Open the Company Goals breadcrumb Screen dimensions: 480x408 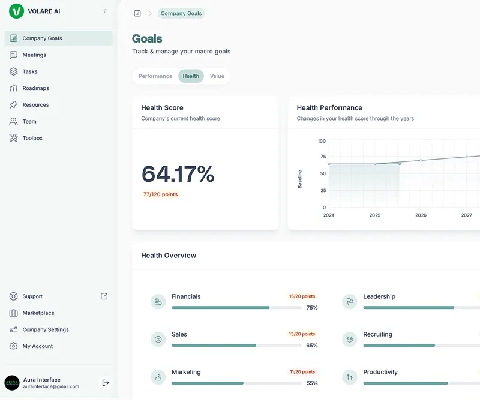point(181,13)
